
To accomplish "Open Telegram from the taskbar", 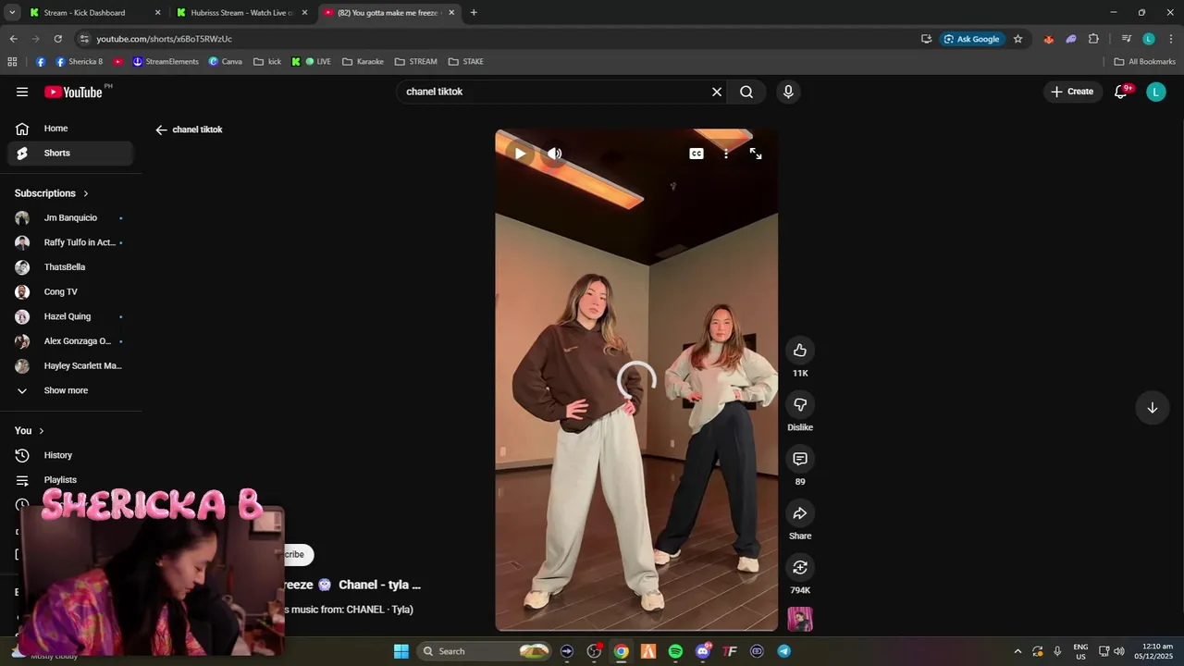I will [x=783, y=651].
